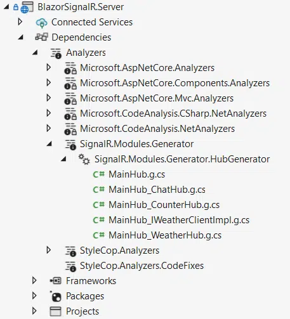The height and width of the screenshot is (319, 290).
Task: Select MainHub_CounterHub.g.cs file
Action: (164, 205)
